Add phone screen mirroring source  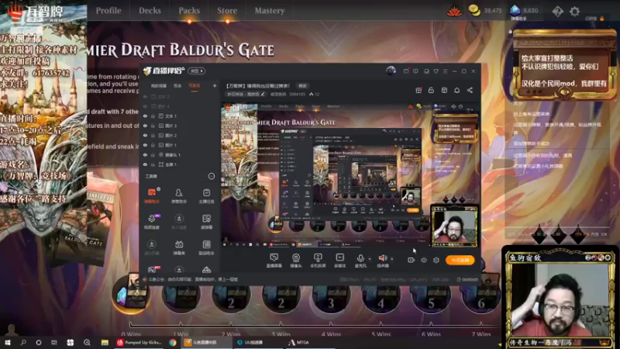pyautogui.click(x=318, y=261)
